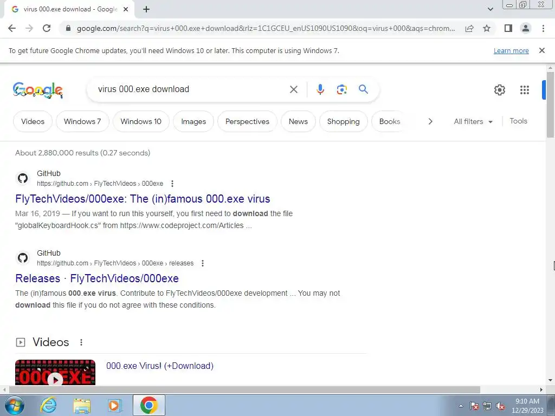Open the Google apps grid
The image size is (555, 416).
(525, 90)
